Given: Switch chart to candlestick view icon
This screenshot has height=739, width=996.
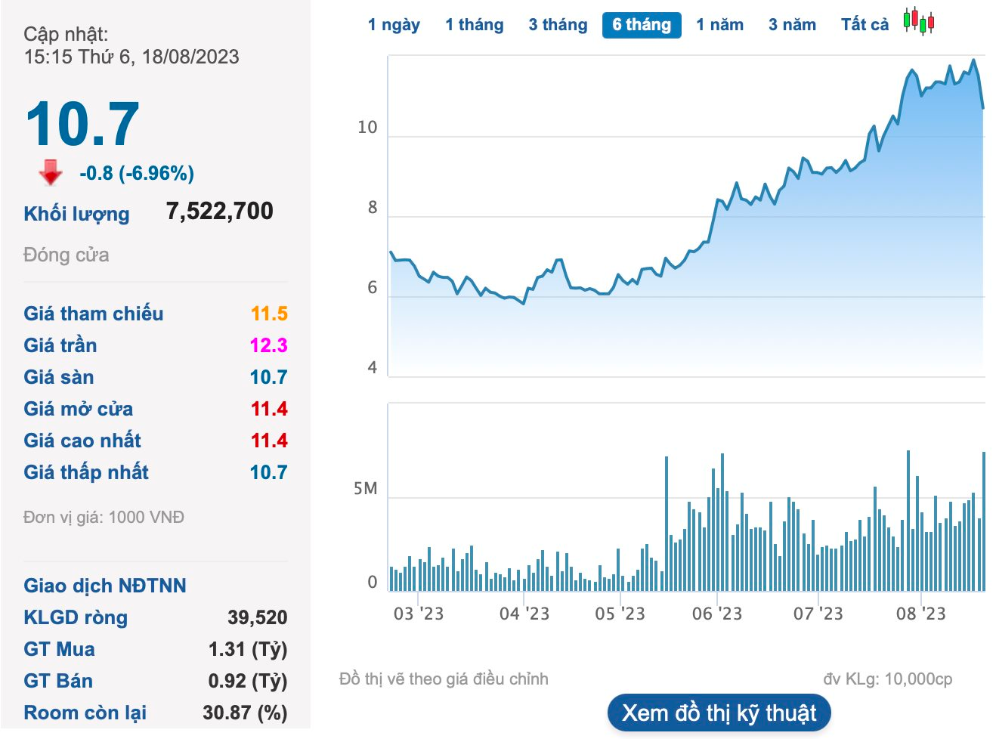Looking at the screenshot, I should tap(919, 21).
